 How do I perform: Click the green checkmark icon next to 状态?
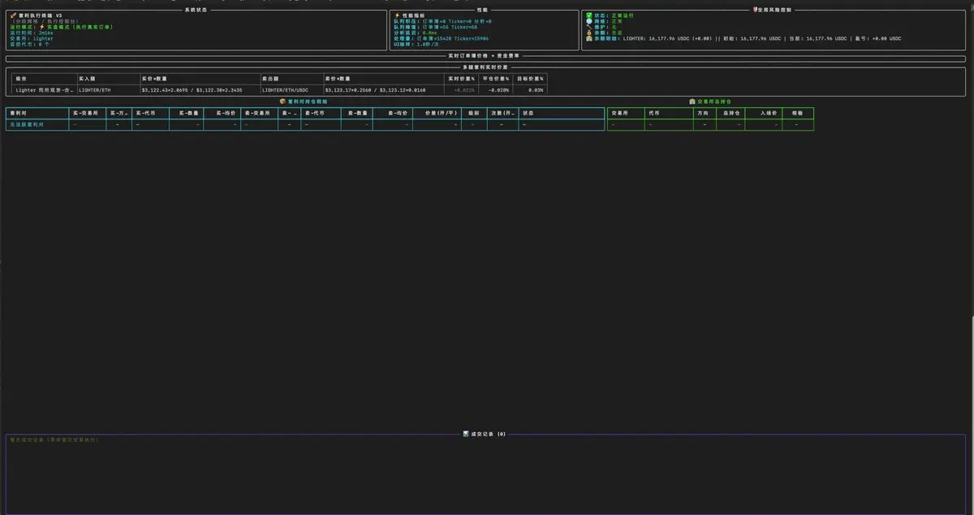coord(589,15)
